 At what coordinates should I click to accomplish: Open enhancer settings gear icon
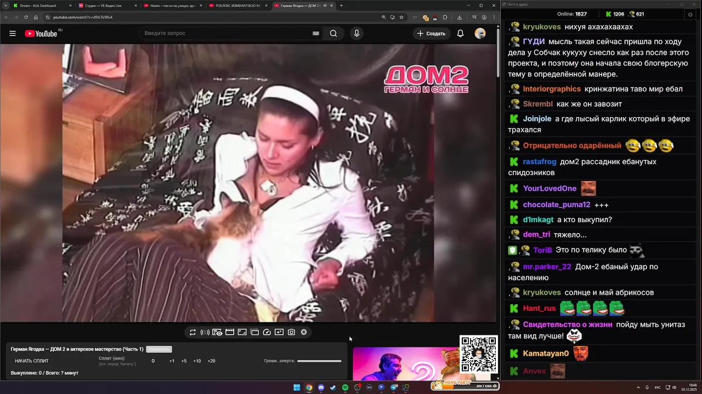[304, 332]
